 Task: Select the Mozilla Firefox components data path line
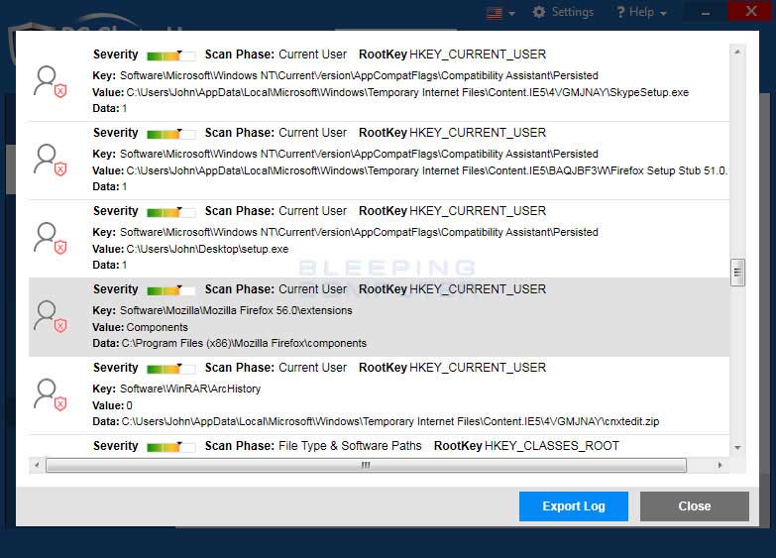click(x=244, y=343)
